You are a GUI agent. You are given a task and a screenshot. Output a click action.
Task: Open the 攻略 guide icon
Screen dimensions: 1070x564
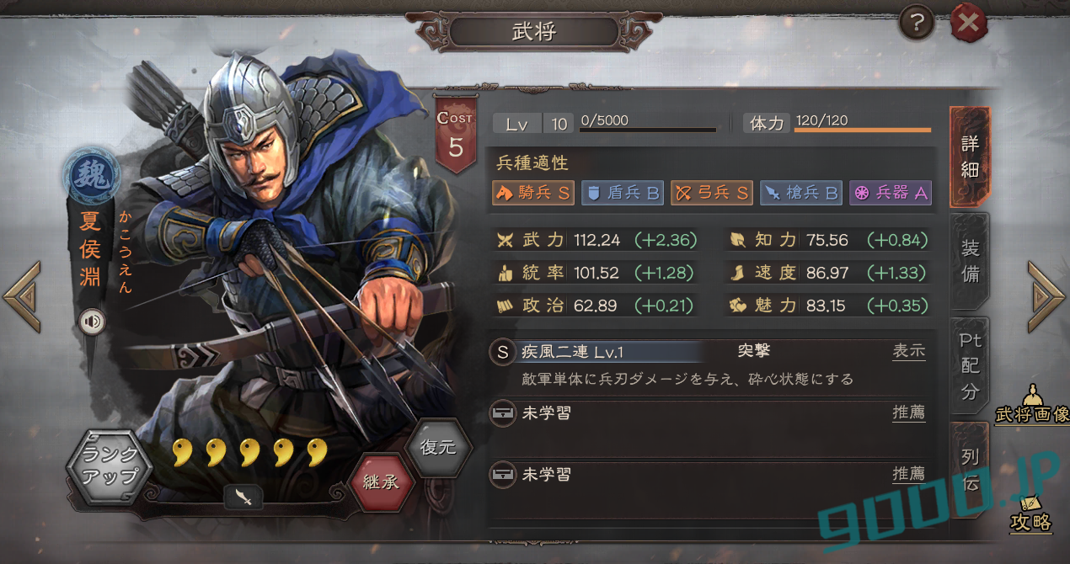point(1031,513)
